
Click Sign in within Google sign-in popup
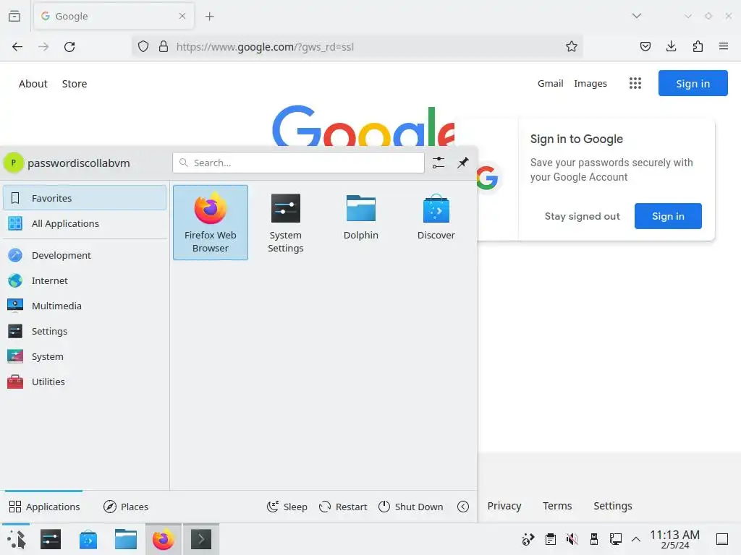pyautogui.click(x=668, y=216)
